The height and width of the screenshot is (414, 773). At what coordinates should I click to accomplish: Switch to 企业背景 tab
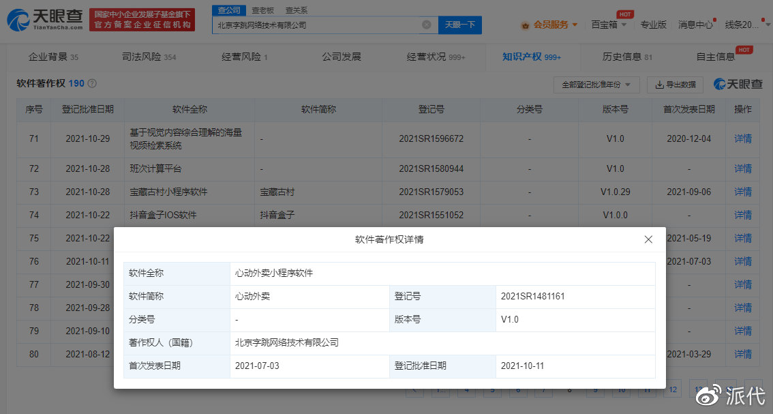(x=53, y=57)
